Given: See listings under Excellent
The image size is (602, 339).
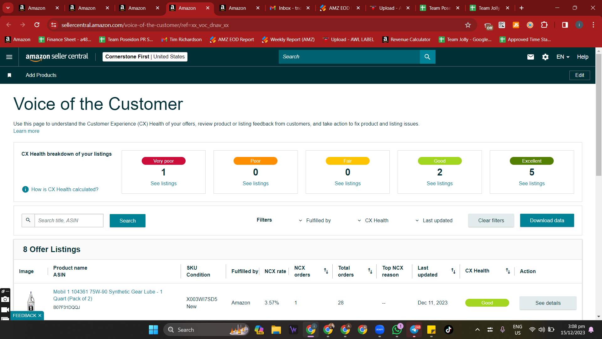Looking at the screenshot, I should 532,183.
